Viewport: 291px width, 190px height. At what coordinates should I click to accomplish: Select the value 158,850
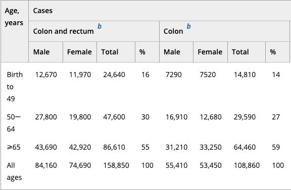(116, 165)
